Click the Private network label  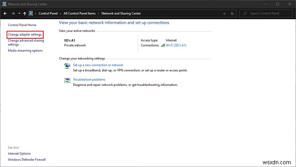75,45
